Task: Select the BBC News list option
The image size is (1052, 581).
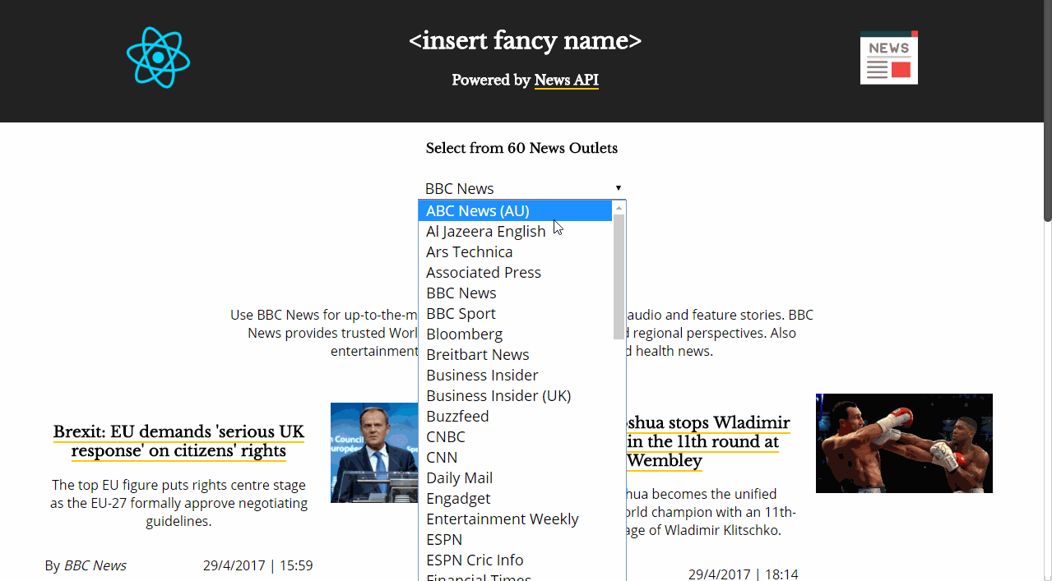Action: [516, 293]
